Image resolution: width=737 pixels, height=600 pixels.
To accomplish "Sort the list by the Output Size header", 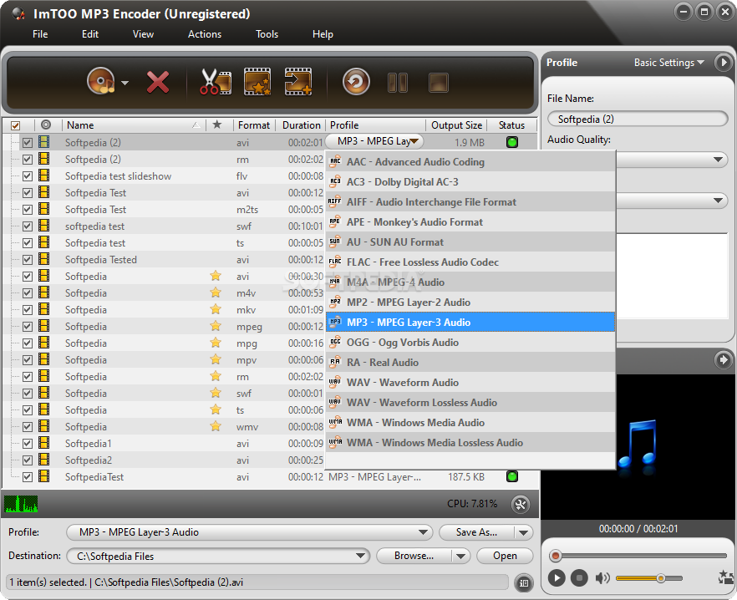I will [x=456, y=125].
